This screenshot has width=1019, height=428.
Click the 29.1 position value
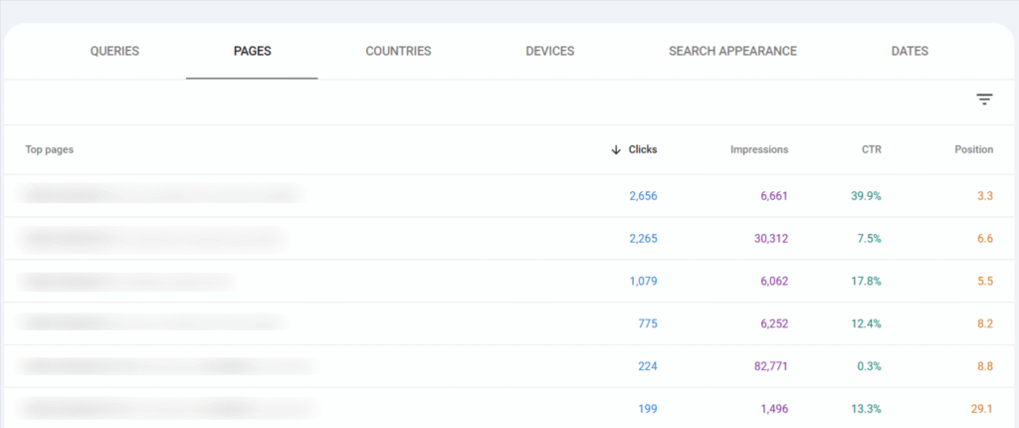pyautogui.click(x=981, y=408)
